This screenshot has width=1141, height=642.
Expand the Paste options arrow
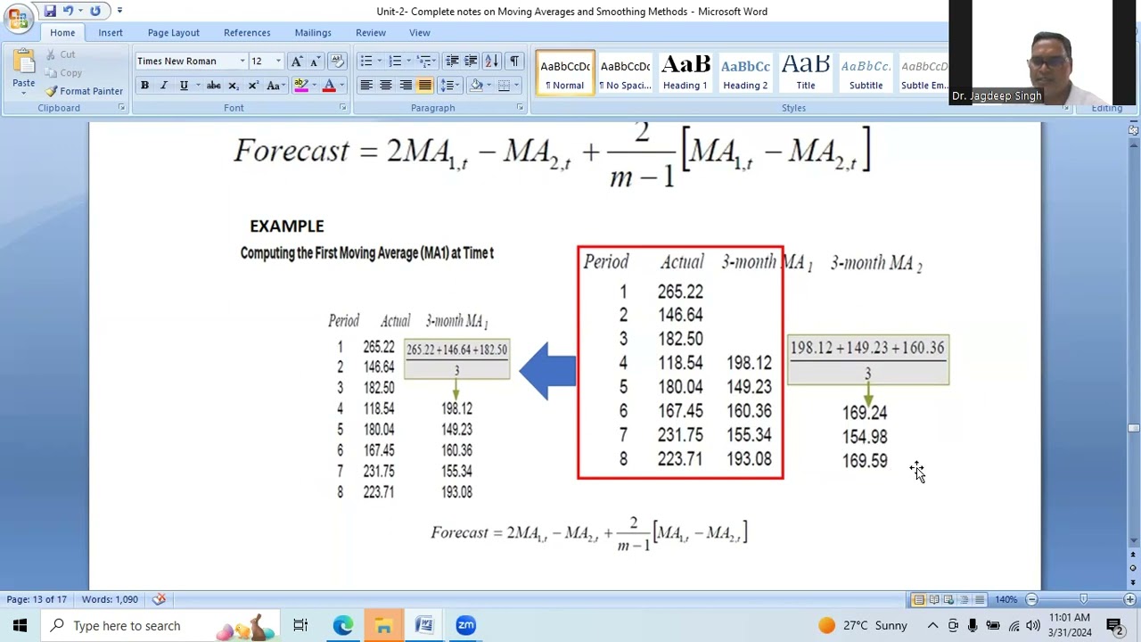pyautogui.click(x=24, y=95)
